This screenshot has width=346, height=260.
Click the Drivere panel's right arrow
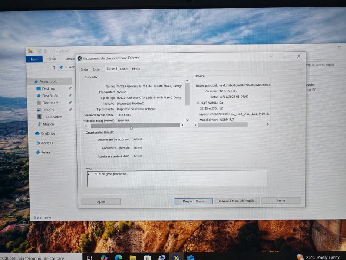(x=268, y=124)
